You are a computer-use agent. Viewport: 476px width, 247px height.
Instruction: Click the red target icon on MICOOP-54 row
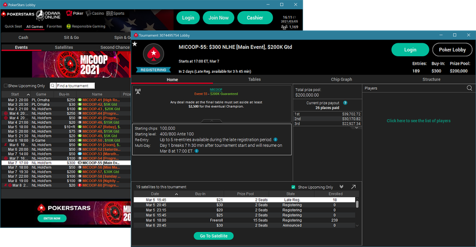tap(5, 158)
